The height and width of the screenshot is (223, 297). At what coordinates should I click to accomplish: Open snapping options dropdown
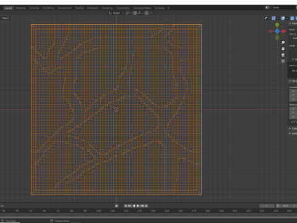140,13
